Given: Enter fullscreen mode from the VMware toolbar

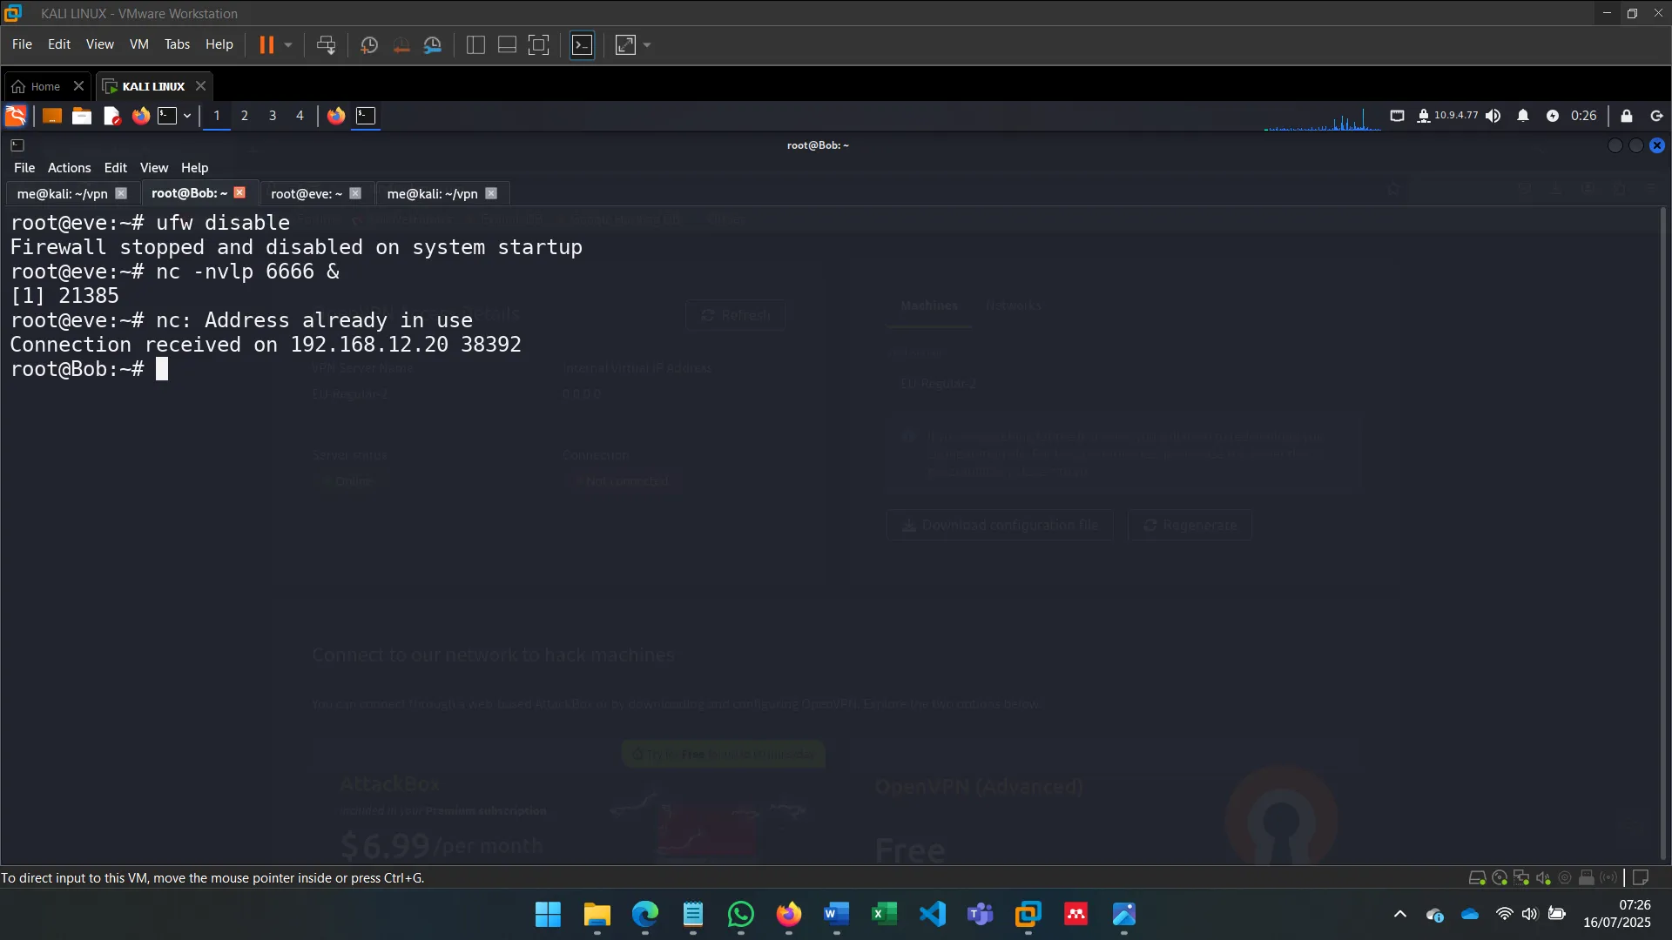Looking at the screenshot, I should [539, 44].
